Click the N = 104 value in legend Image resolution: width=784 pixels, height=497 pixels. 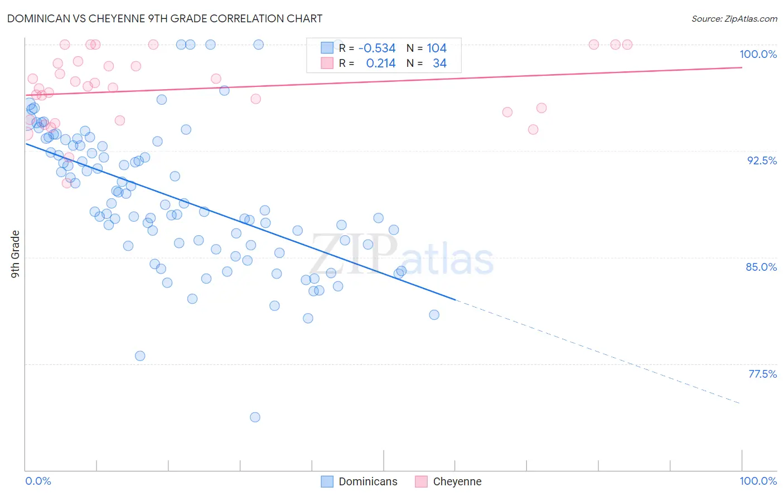point(427,48)
